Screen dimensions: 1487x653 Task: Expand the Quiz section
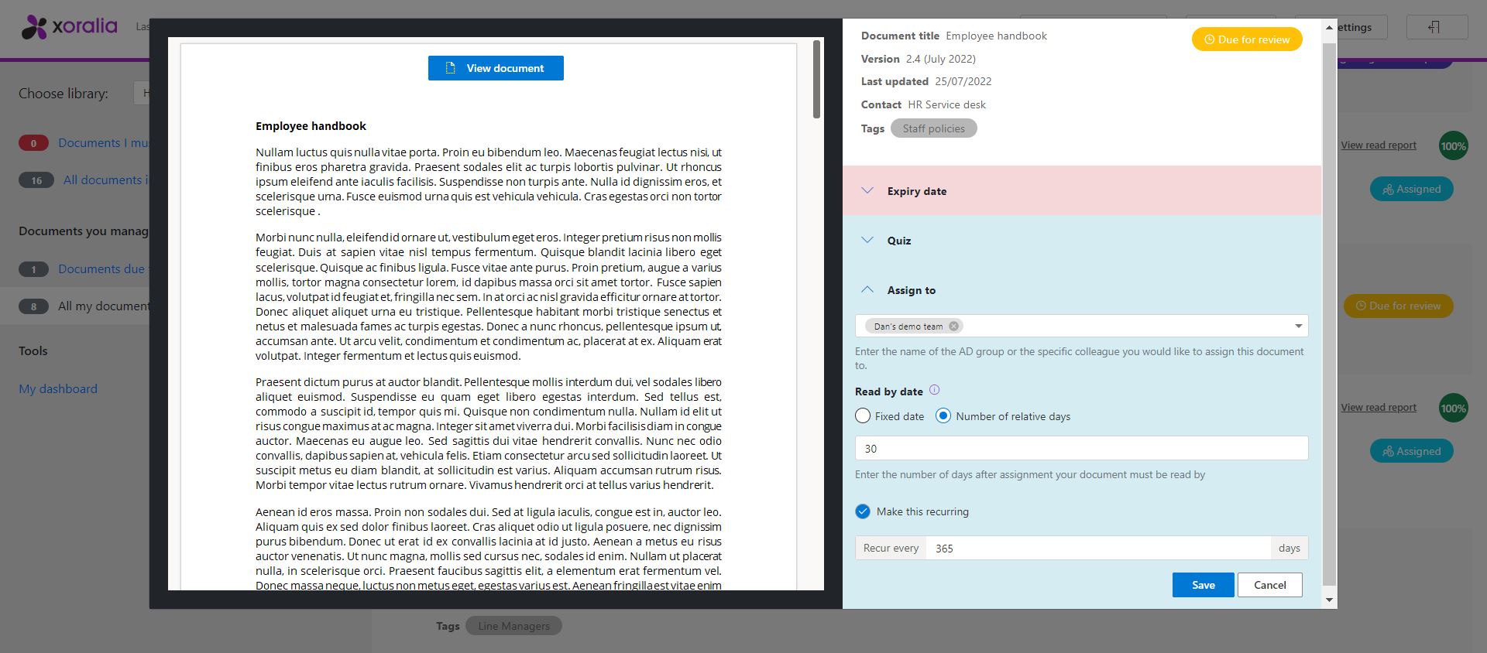pos(867,241)
